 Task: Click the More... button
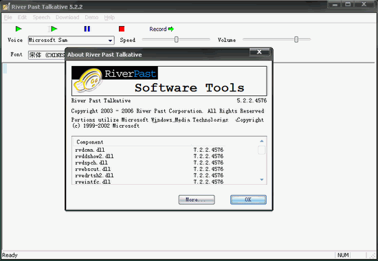click(197, 200)
